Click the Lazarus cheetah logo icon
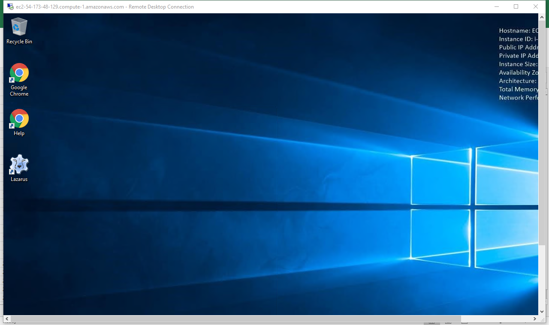549x325 pixels. (x=19, y=164)
